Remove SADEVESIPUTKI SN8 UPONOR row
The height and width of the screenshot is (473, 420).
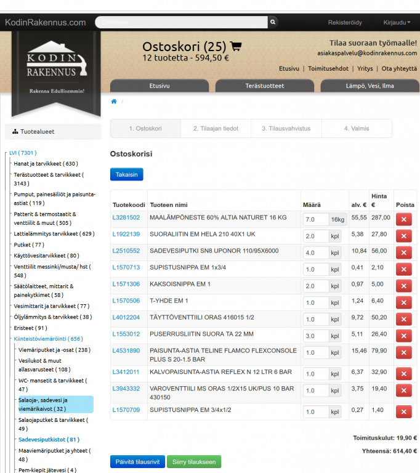click(404, 253)
